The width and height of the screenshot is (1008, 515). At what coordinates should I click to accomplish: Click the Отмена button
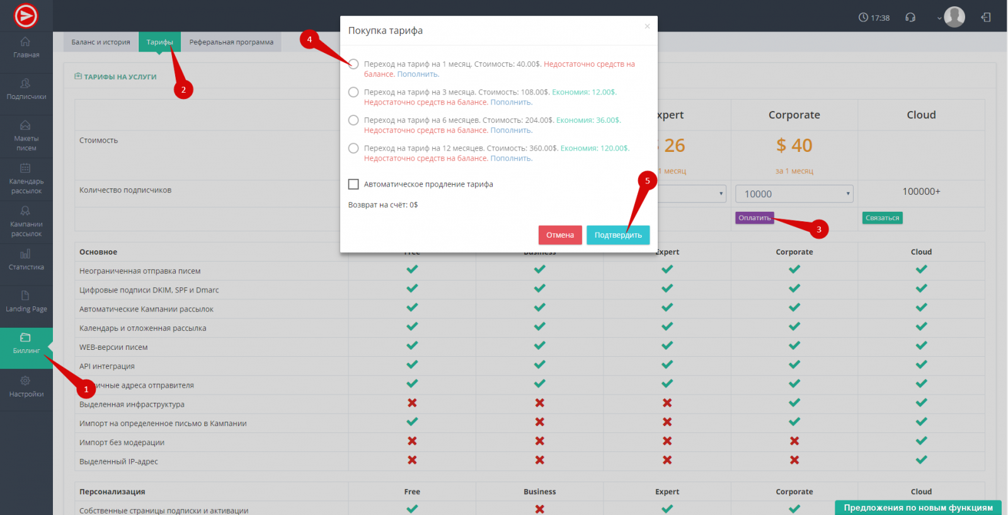(x=560, y=235)
